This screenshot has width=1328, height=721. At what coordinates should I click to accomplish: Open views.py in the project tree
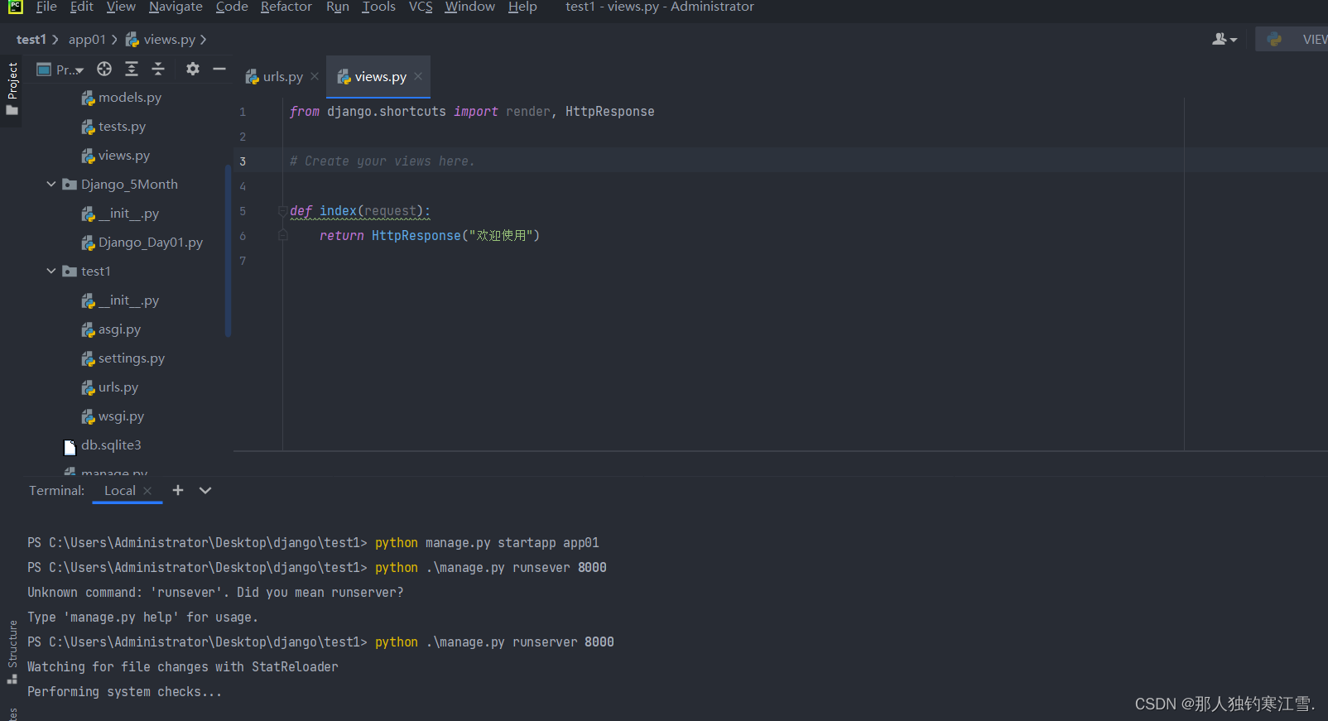click(116, 156)
